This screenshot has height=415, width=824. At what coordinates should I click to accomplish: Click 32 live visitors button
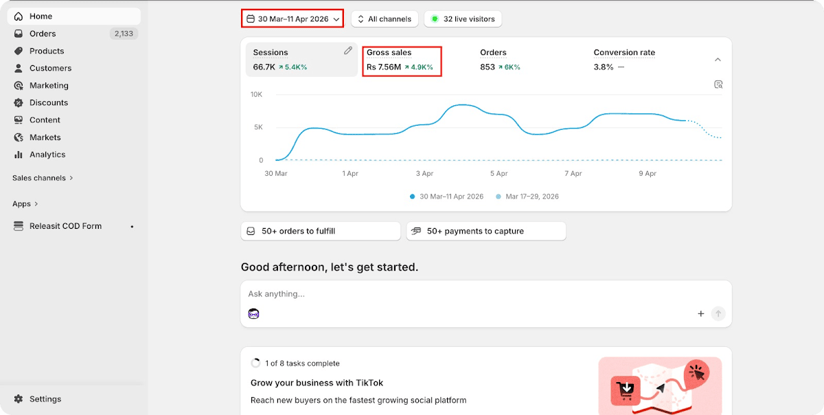(x=463, y=19)
